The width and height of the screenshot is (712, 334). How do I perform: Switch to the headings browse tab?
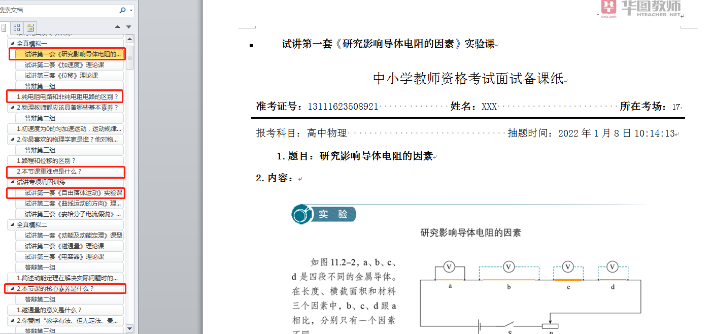4,27
